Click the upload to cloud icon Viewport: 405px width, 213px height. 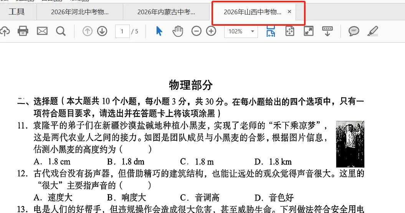[5, 31]
